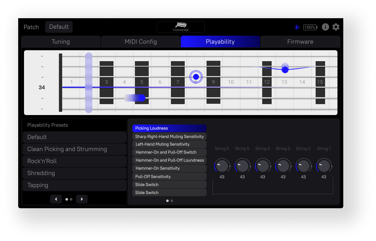Open the settings gear icon
Image resolution: width=376 pixels, height=241 pixels.
pyautogui.click(x=336, y=27)
